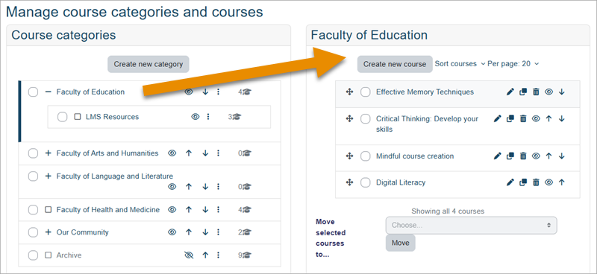Select Faculty of Language and Literature checkbox
Screen dimensions: 597x274
point(33,176)
